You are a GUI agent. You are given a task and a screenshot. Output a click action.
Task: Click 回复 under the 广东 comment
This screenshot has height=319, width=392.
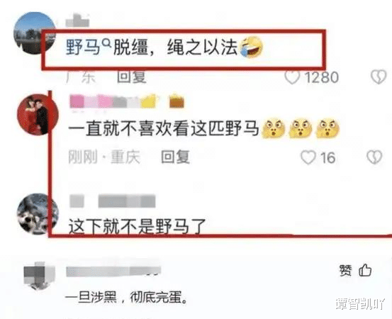[132, 77]
